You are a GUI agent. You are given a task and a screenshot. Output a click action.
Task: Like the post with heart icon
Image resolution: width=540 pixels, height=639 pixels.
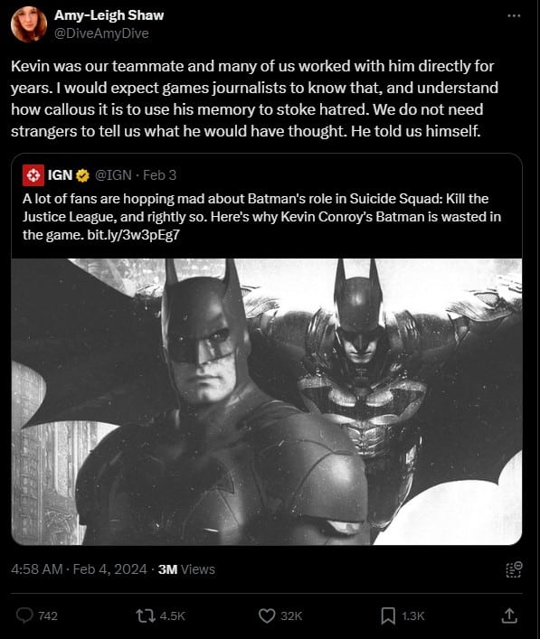[x=267, y=616]
